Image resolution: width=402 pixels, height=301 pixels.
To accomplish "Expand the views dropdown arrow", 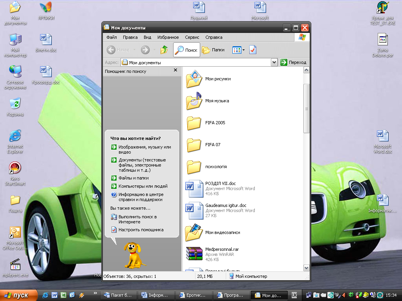I will point(243,50).
